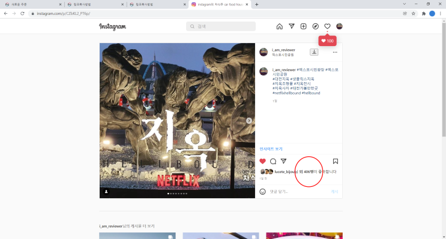Switch to the third browser tab
The height and width of the screenshot is (239, 446).
[x=157, y=5]
